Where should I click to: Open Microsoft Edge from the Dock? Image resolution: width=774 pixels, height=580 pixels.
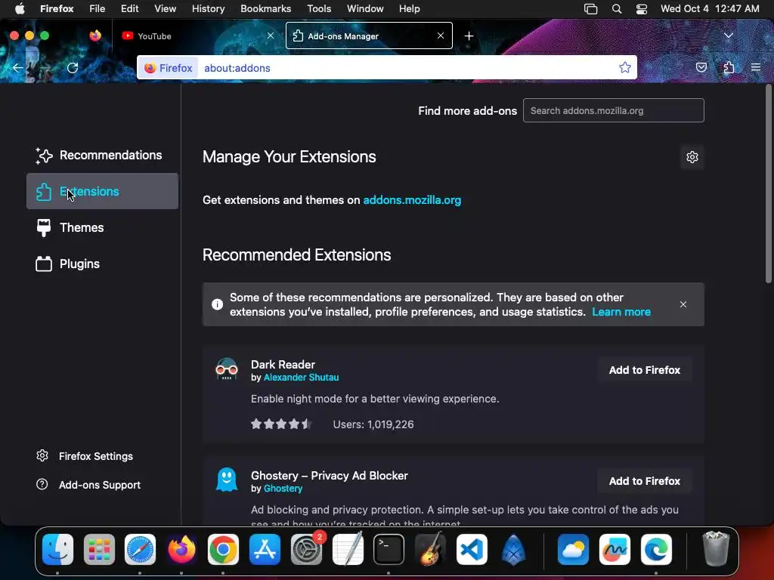(x=656, y=550)
